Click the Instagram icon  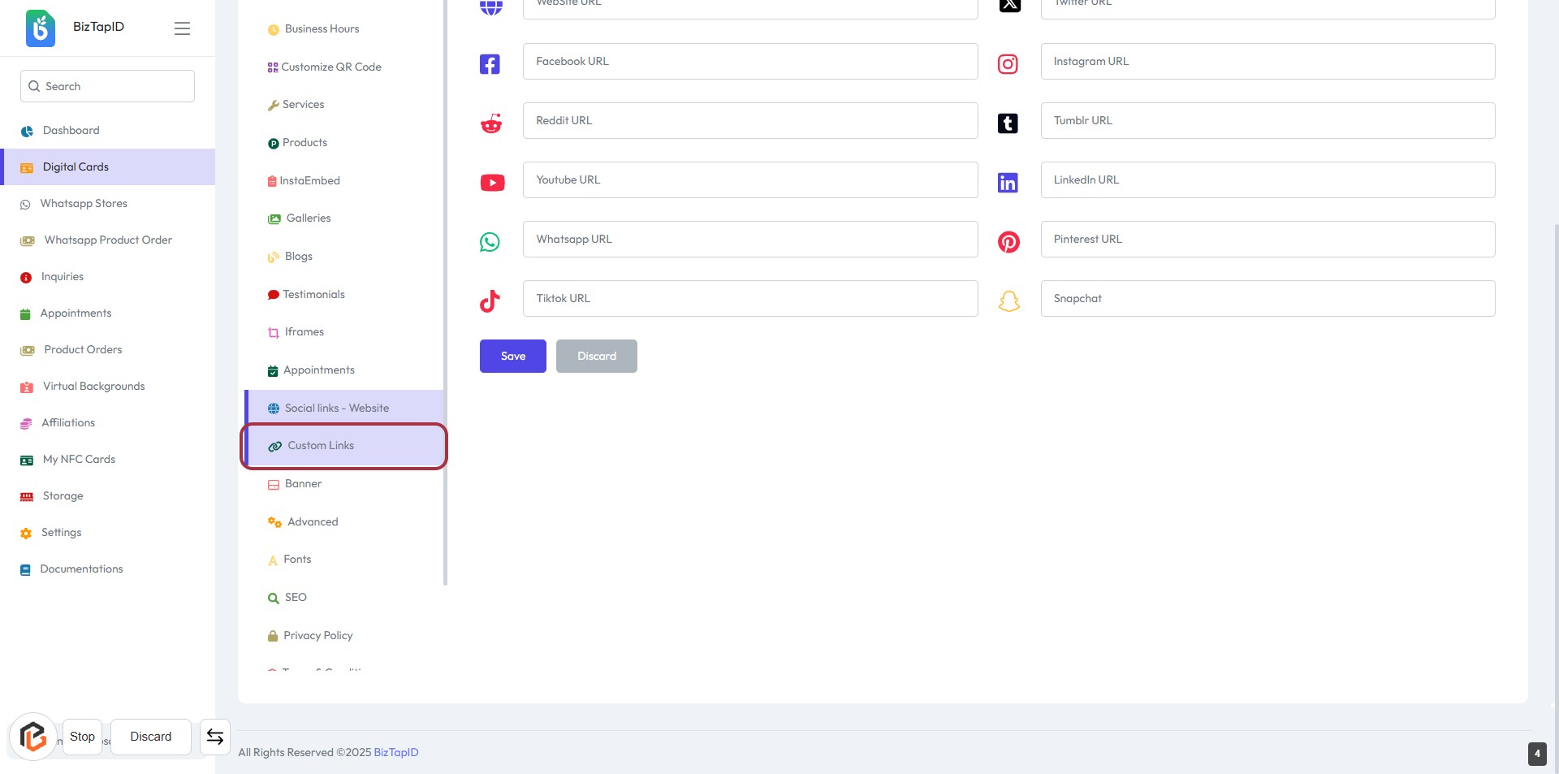pyautogui.click(x=1008, y=64)
